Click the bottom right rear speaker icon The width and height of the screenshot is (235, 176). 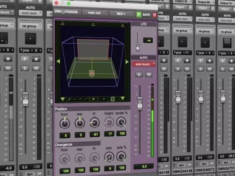123,99
